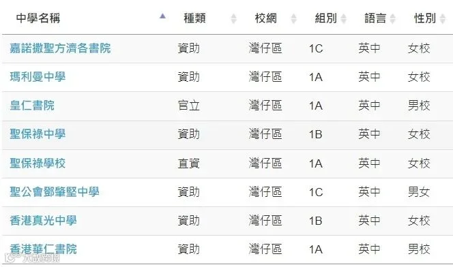Viewport: 453px width, 267px height.
Task: Open 聖公會鄧肇堅中學 school link
Action: point(55,192)
